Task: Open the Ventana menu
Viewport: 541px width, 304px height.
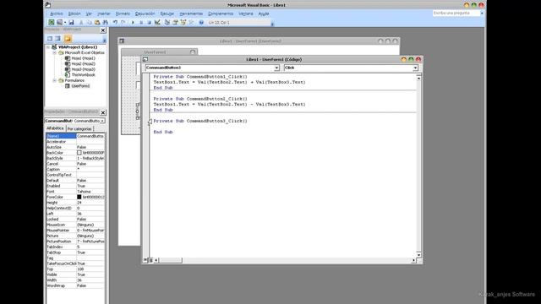Action: pyautogui.click(x=246, y=14)
